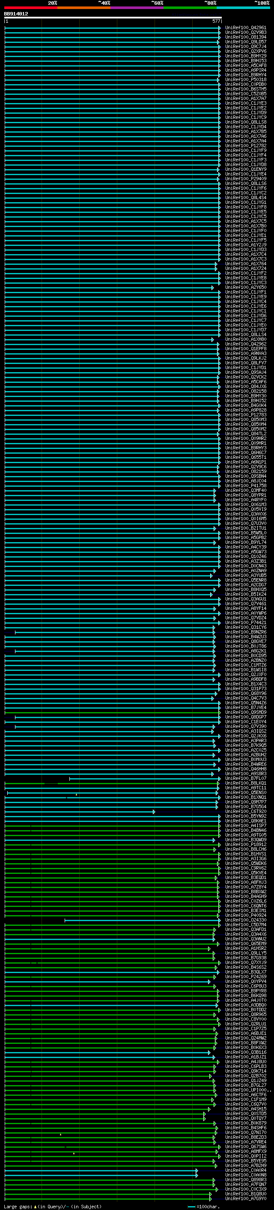Click hit label UniRef100_Q68Y96
This screenshot has width=274, height=1210.
coord(245,693)
